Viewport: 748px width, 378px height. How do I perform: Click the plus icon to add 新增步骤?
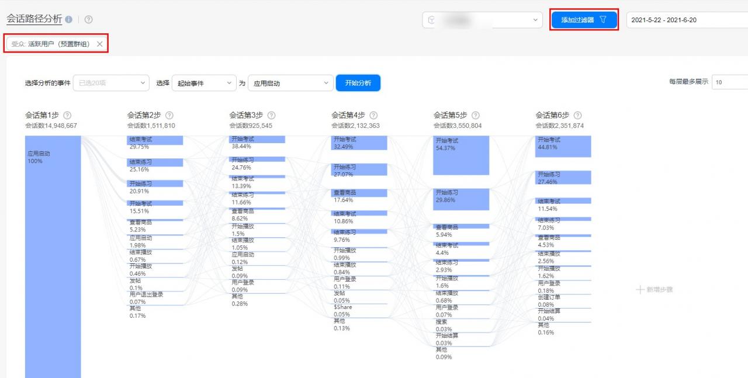tap(639, 290)
